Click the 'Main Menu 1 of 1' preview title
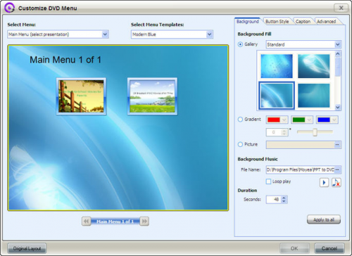Screen dimensions: 352x256 [x=65, y=60]
